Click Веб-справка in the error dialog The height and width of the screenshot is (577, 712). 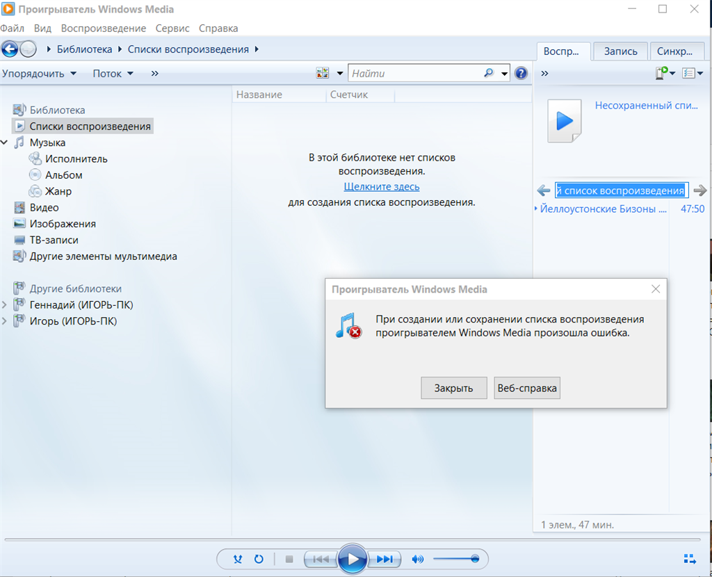(x=527, y=388)
